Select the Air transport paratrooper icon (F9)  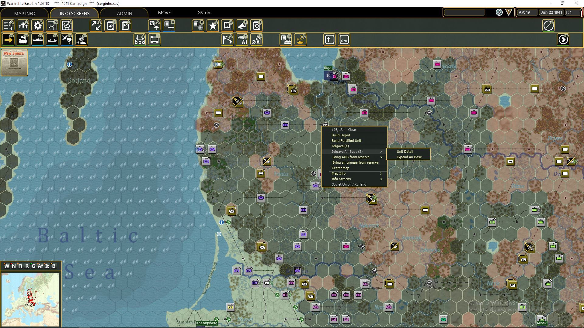point(67,40)
